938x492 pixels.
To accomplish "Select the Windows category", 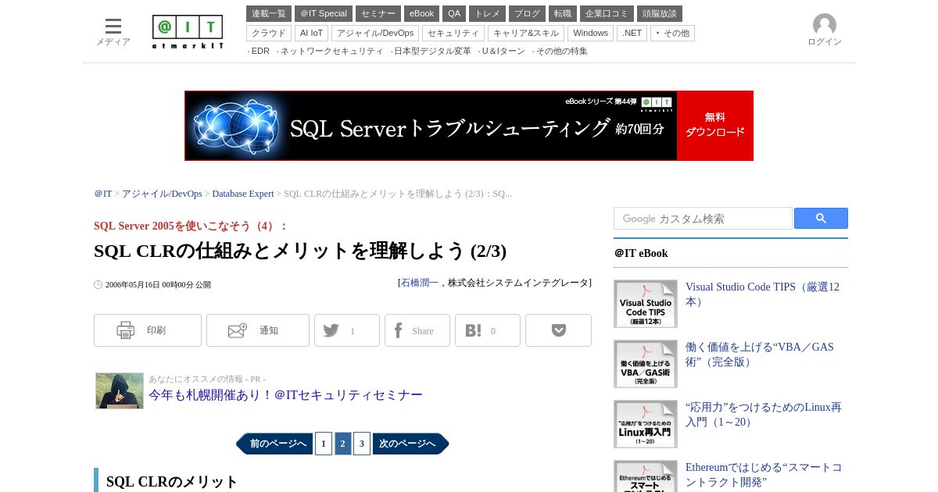I will [x=590, y=33].
